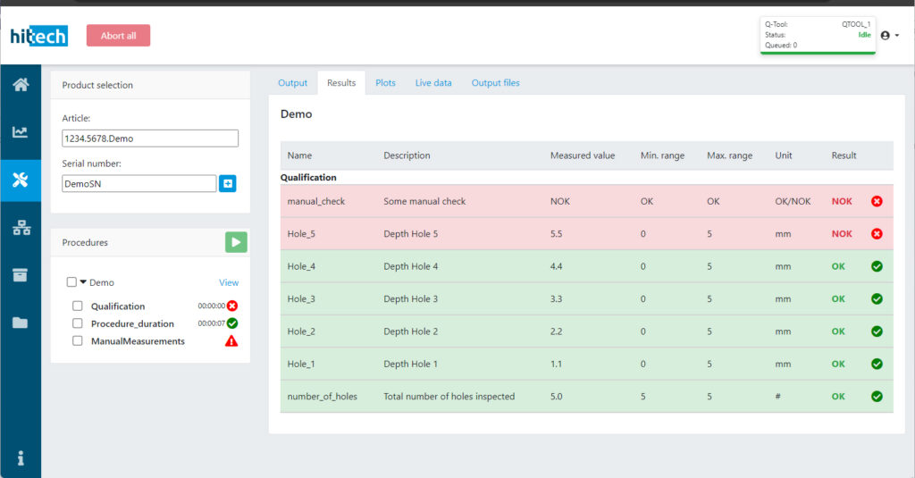Click the blue plus button beside serial number
915x478 pixels.
pyautogui.click(x=228, y=183)
